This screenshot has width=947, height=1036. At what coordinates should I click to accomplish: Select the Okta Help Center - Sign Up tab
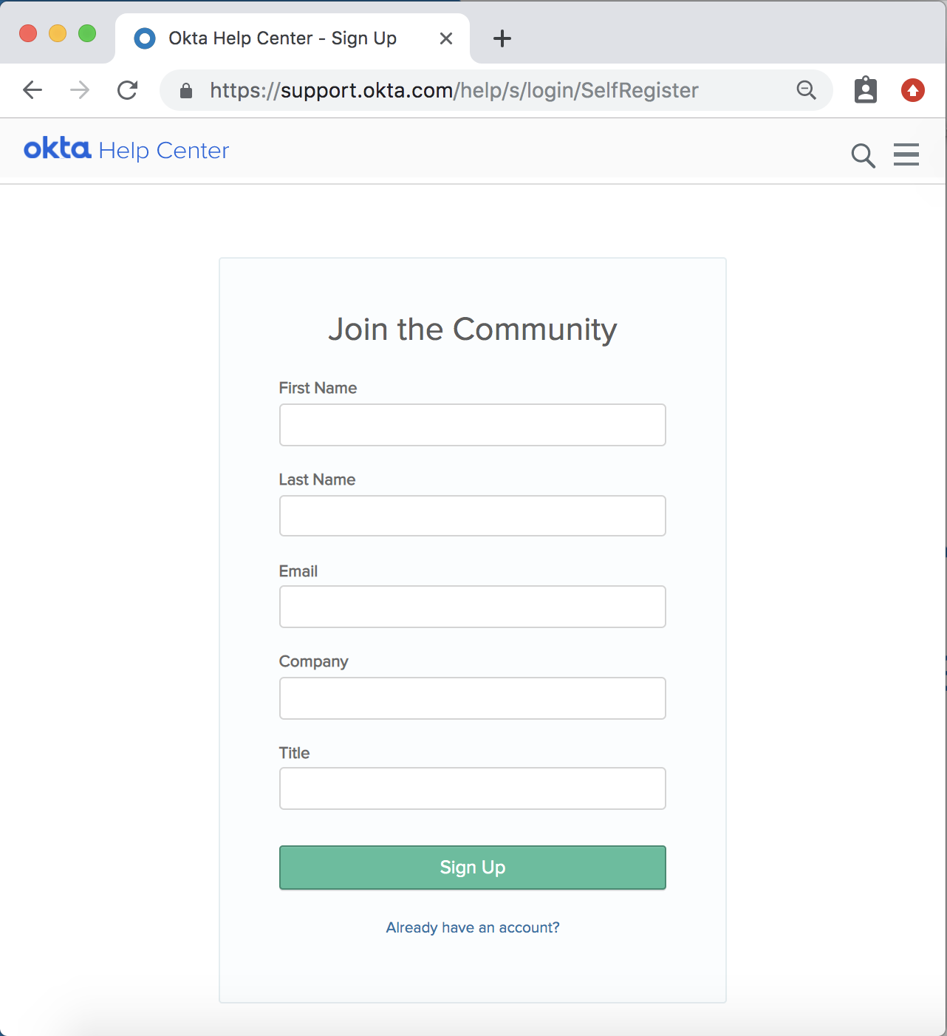pyautogui.click(x=282, y=38)
